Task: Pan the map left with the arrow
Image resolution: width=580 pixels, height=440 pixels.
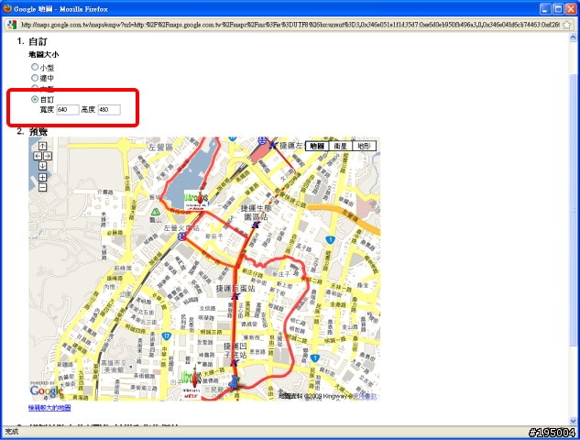Action: tap(38, 156)
